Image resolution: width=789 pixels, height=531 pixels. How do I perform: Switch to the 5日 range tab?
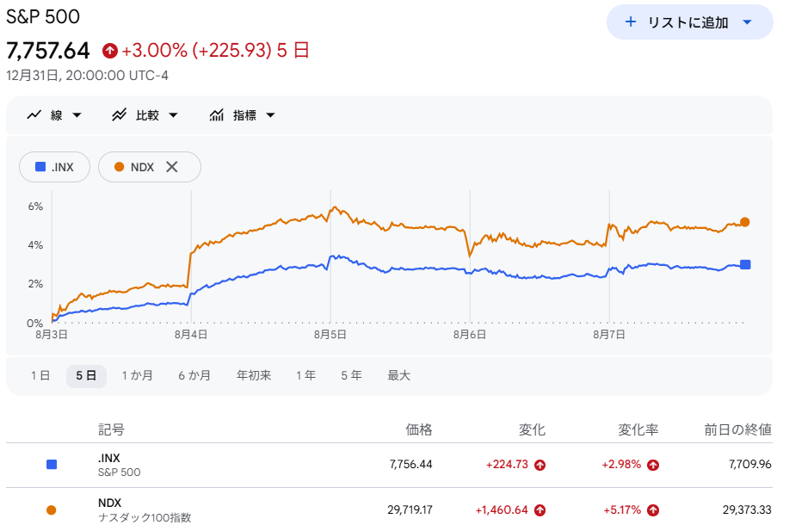pyautogui.click(x=86, y=375)
